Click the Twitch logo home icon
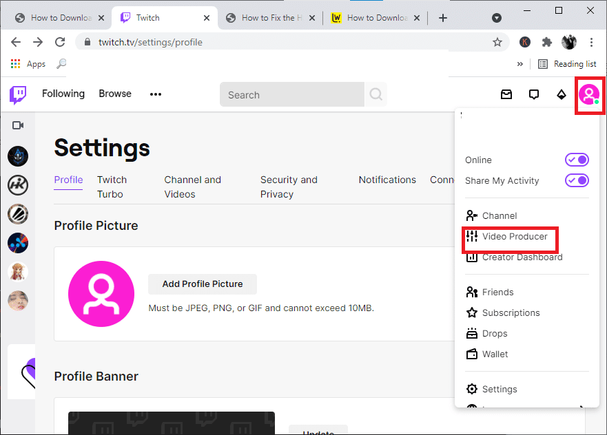The width and height of the screenshot is (607, 435). [18, 95]
